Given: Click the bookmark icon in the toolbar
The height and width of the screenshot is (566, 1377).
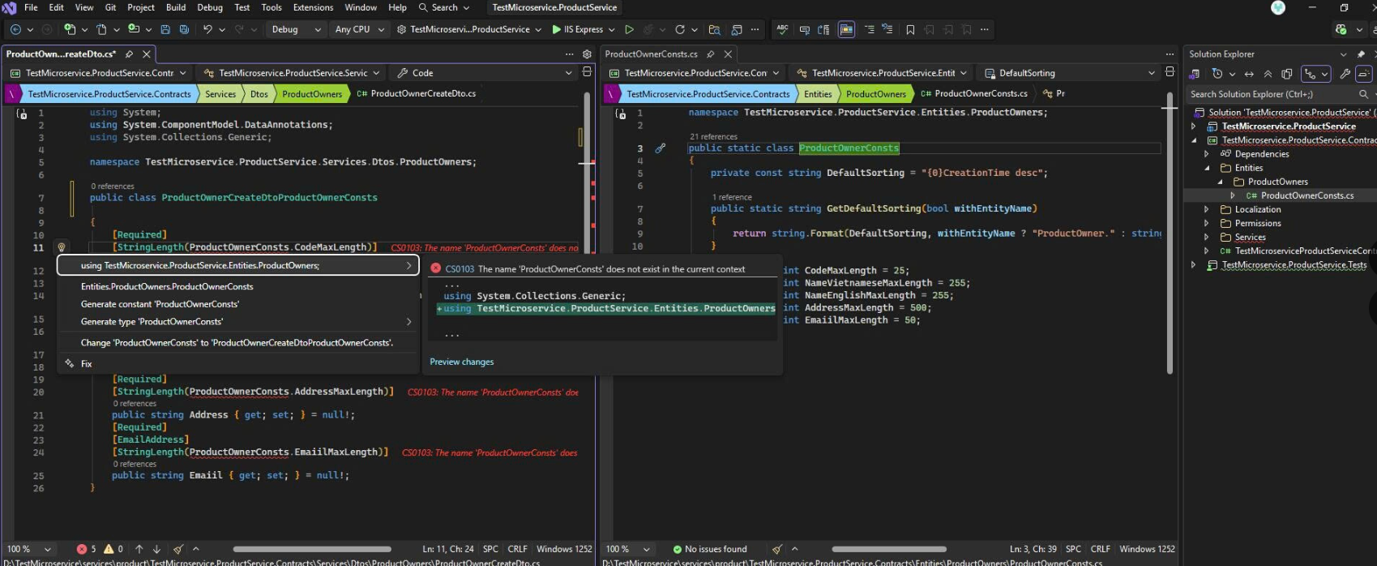Looking at the screenshot, I should [x=910, y=29].
